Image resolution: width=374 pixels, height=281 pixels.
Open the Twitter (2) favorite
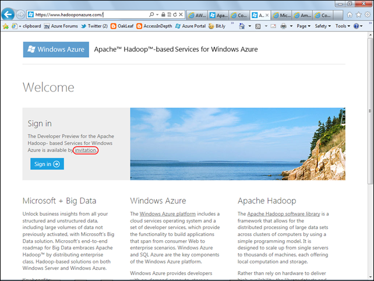tap(94, 26)
